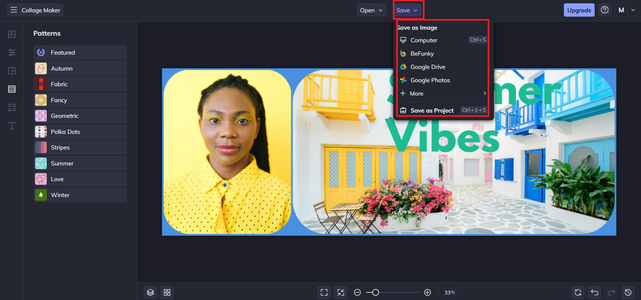This screenshot has height=300, width=641.
Task: Open the account avatar M menu
Action: point(625,10)
